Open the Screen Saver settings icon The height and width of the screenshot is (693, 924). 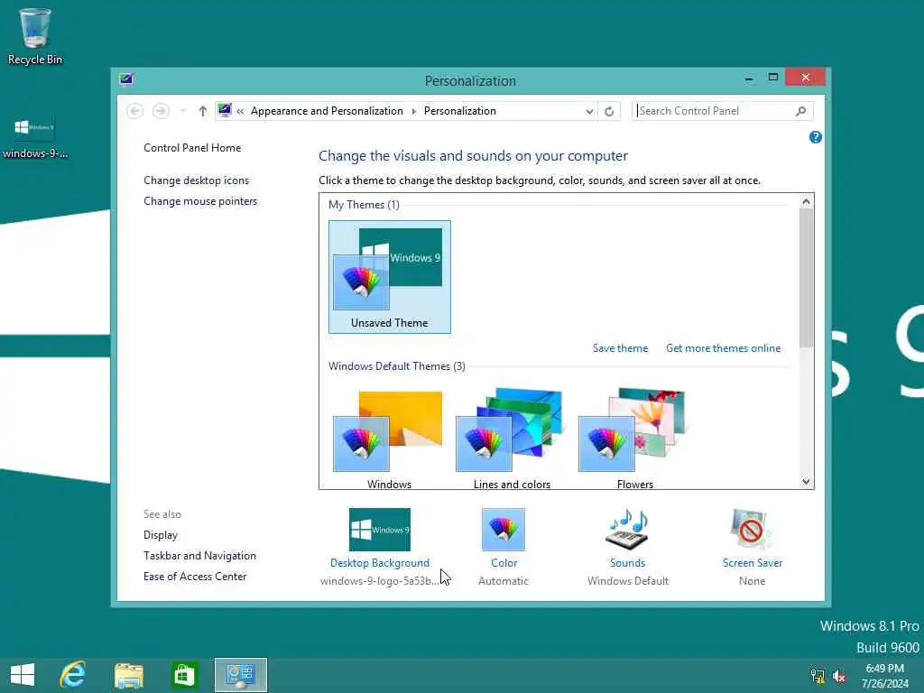pyautogui.click(x=752, y=529)
